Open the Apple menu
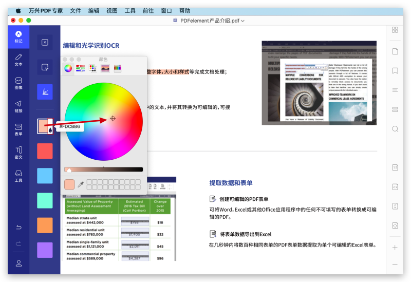Viewport: 411px width, 282px height. pos(18,10)
